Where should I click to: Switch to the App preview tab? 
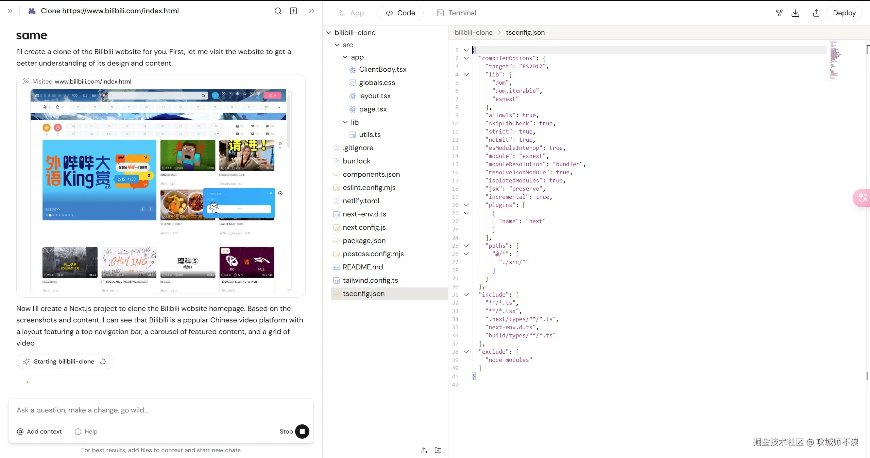pos(352,13)
